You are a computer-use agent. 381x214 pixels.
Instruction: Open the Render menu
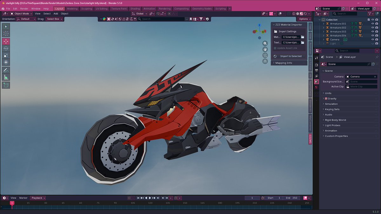tap(24, 9)
